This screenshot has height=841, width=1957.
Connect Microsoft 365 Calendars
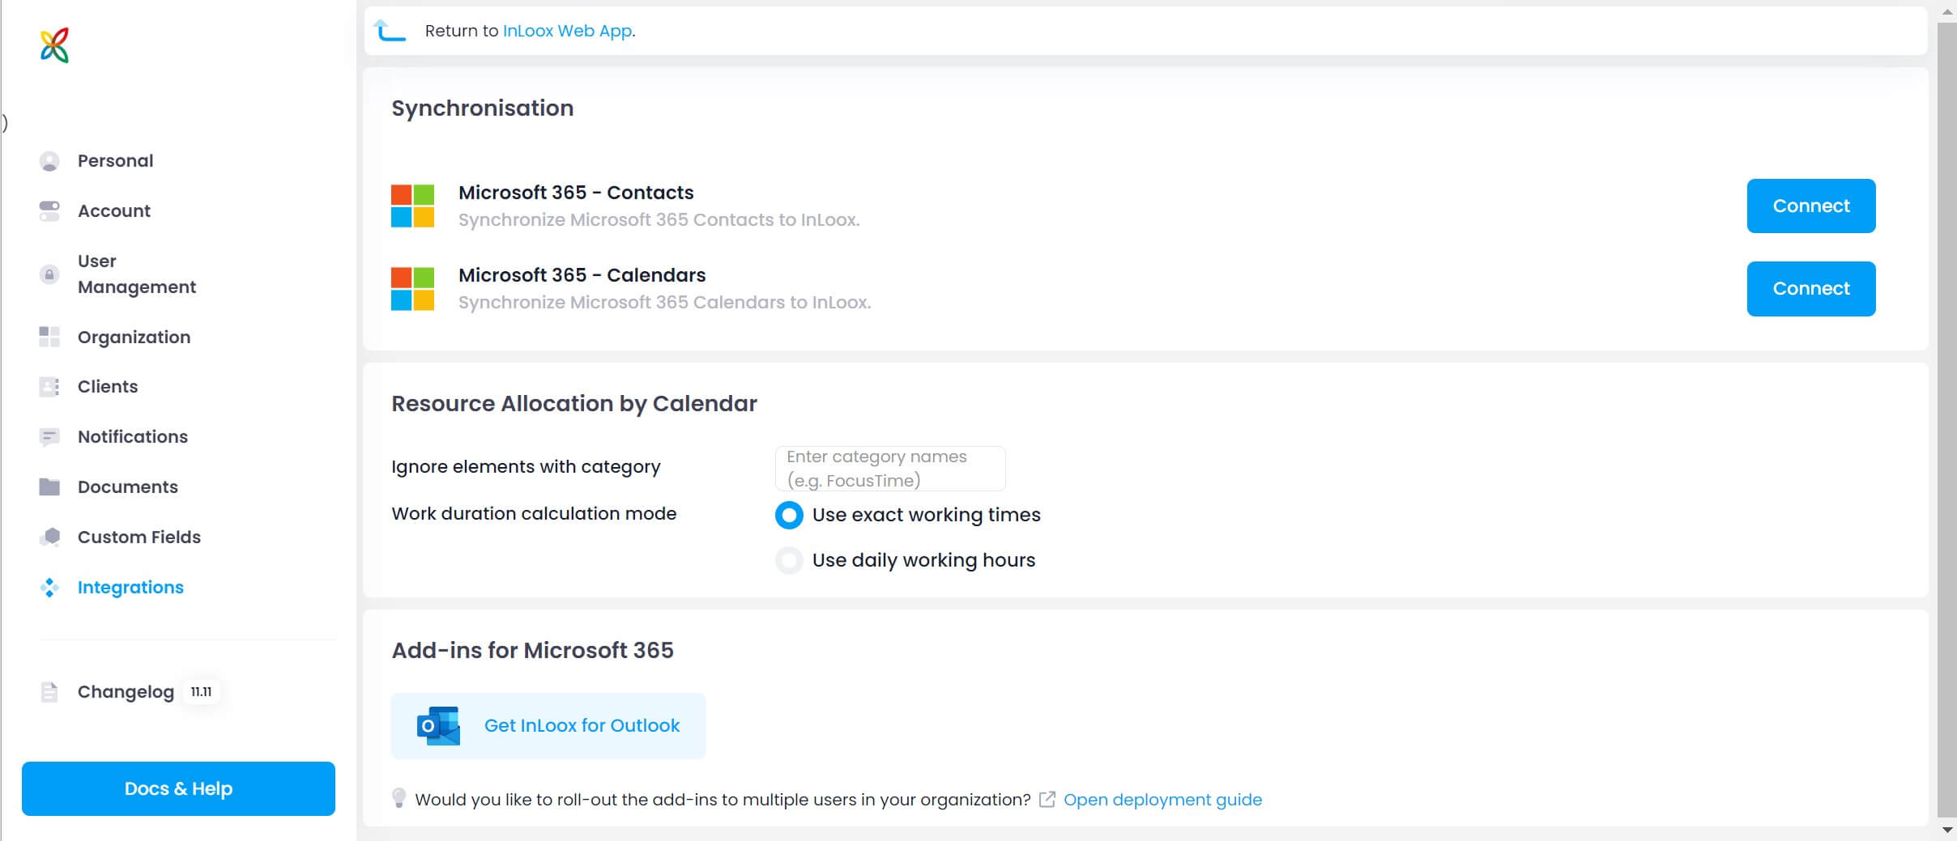[x=1810, y=288]
